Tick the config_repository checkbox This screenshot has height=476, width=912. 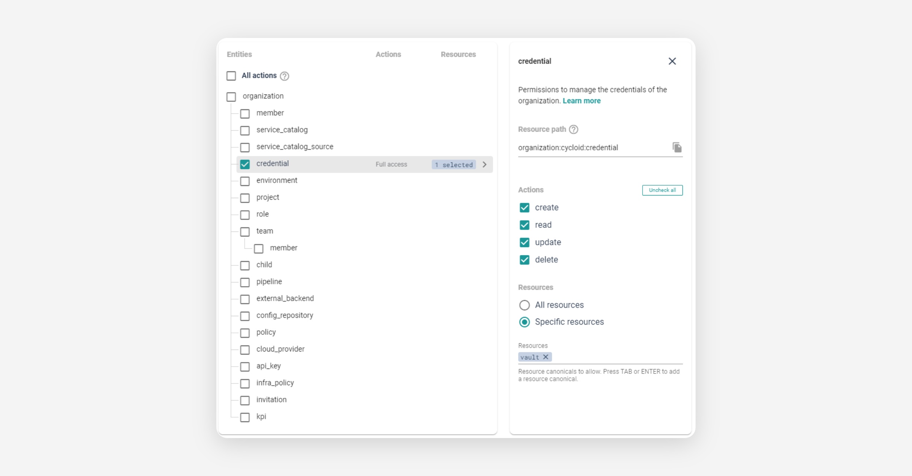[x=245, y=316]
